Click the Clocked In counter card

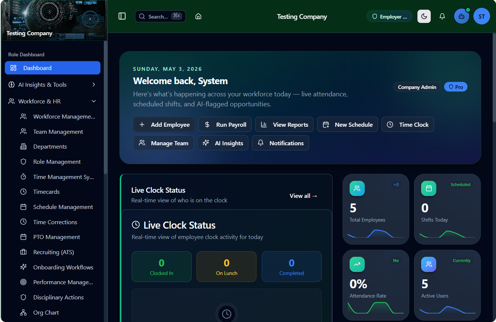(x=162, y=267)
